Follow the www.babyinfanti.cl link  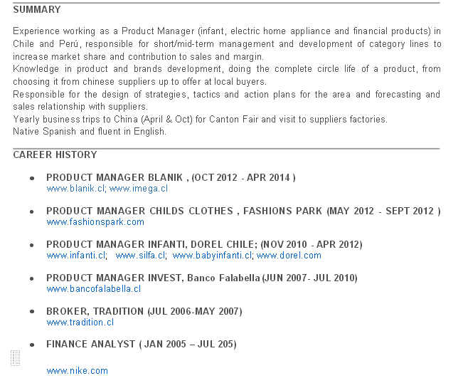point(212,256)
